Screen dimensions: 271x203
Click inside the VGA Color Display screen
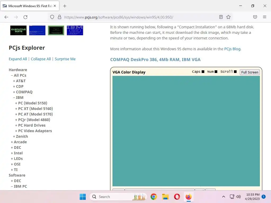point(186,131)
